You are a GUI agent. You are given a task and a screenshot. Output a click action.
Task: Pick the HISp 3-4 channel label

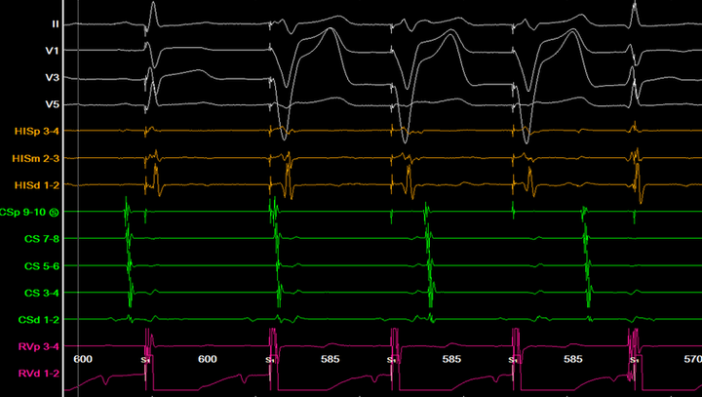37,132
